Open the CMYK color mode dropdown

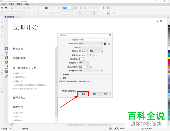[x=84, y=63]
